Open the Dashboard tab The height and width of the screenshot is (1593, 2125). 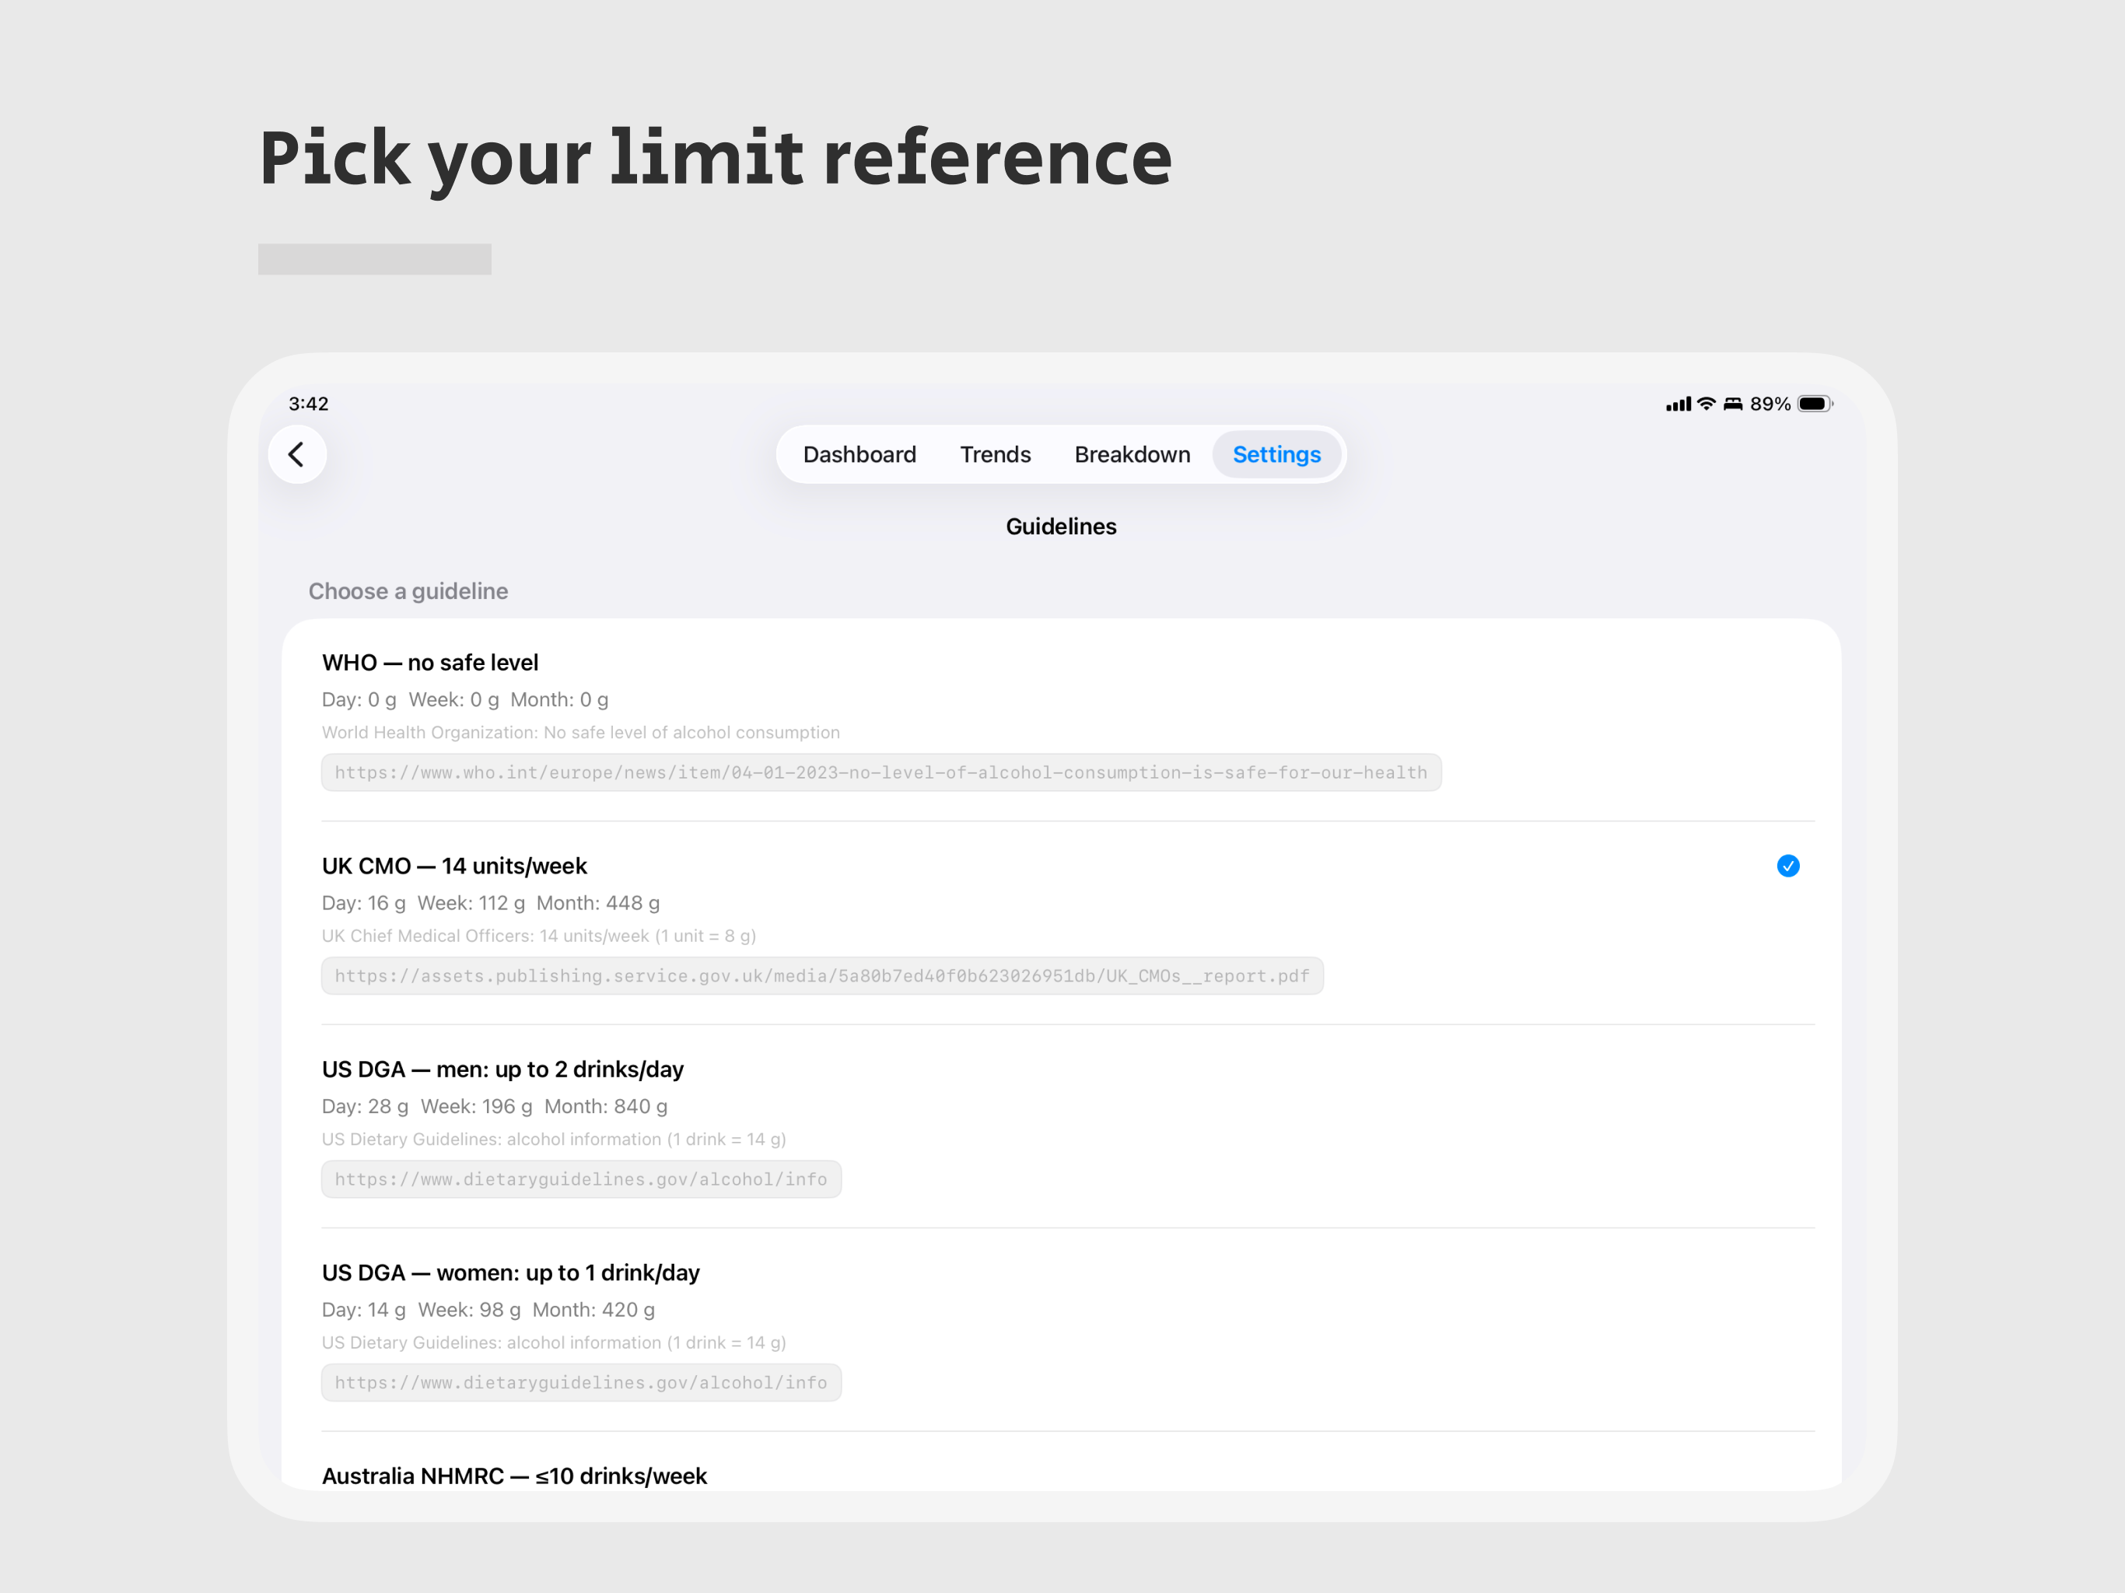859,454
